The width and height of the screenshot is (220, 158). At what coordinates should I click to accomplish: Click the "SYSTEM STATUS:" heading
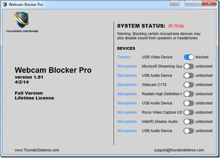(141, 26)
